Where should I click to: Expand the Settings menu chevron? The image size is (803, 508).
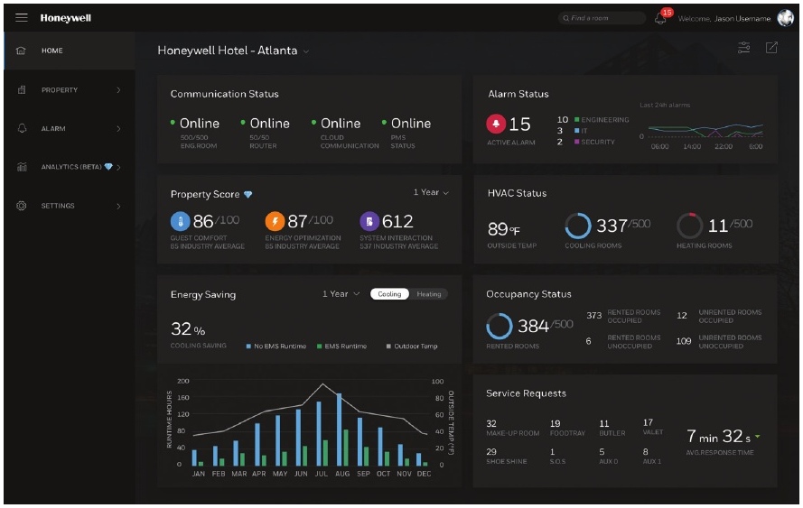click(118, 206)
